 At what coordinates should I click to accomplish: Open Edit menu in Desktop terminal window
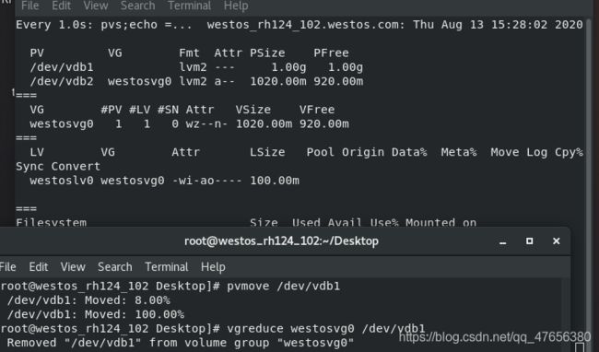click(x=39, y=267)
